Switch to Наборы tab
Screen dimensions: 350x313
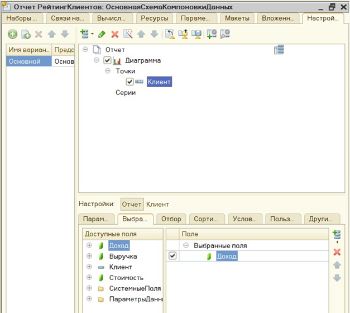22,18
